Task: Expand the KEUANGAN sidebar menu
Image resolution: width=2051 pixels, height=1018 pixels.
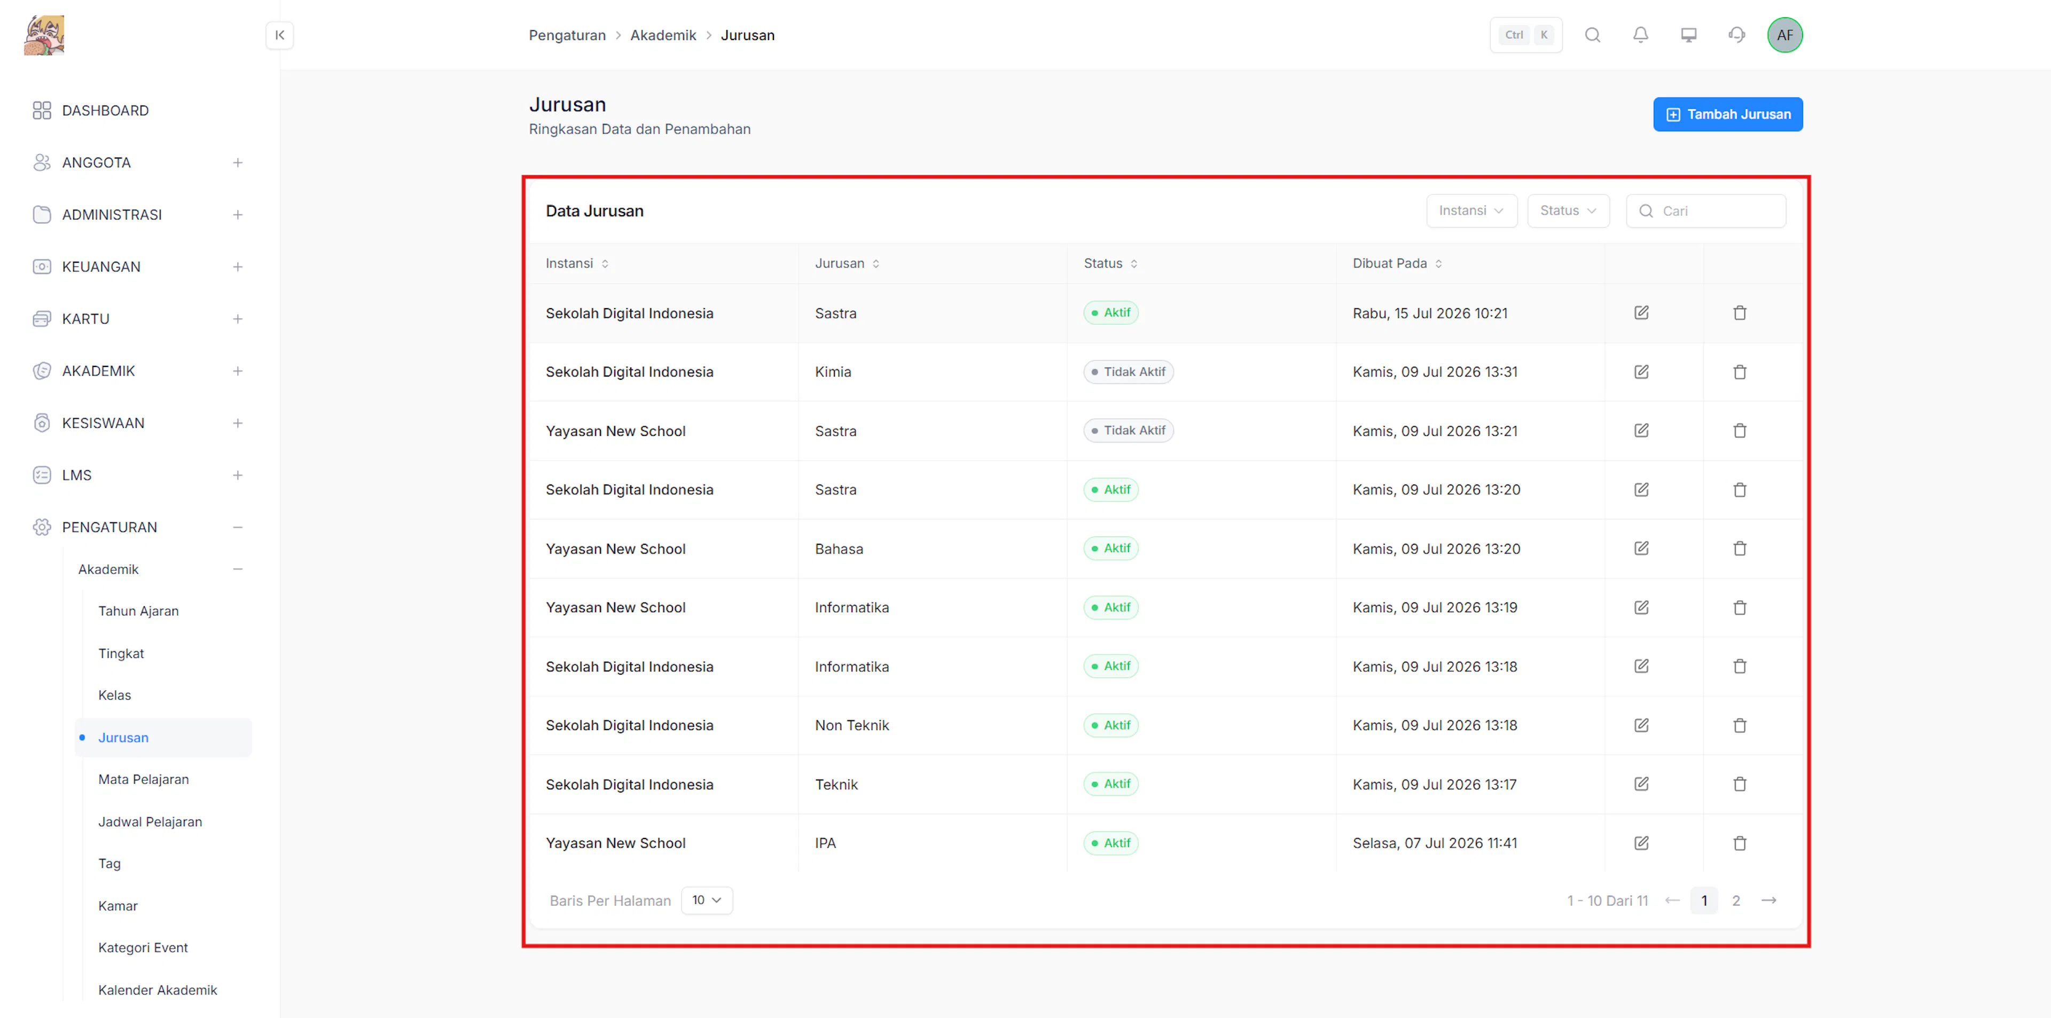Action: [237, 267]
